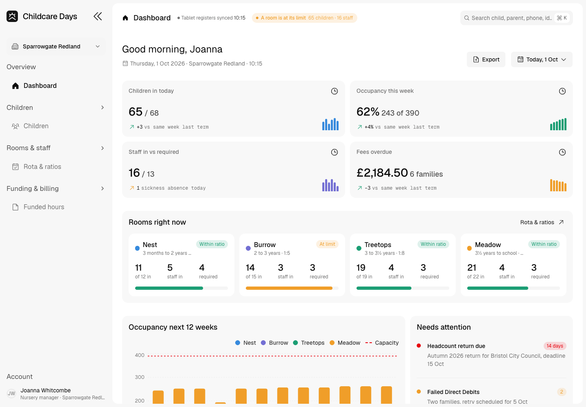Click the Meadow orange status dot
The width and height of the screenshot is (586, 407).
pyautogui.click(x=470, y=248)
